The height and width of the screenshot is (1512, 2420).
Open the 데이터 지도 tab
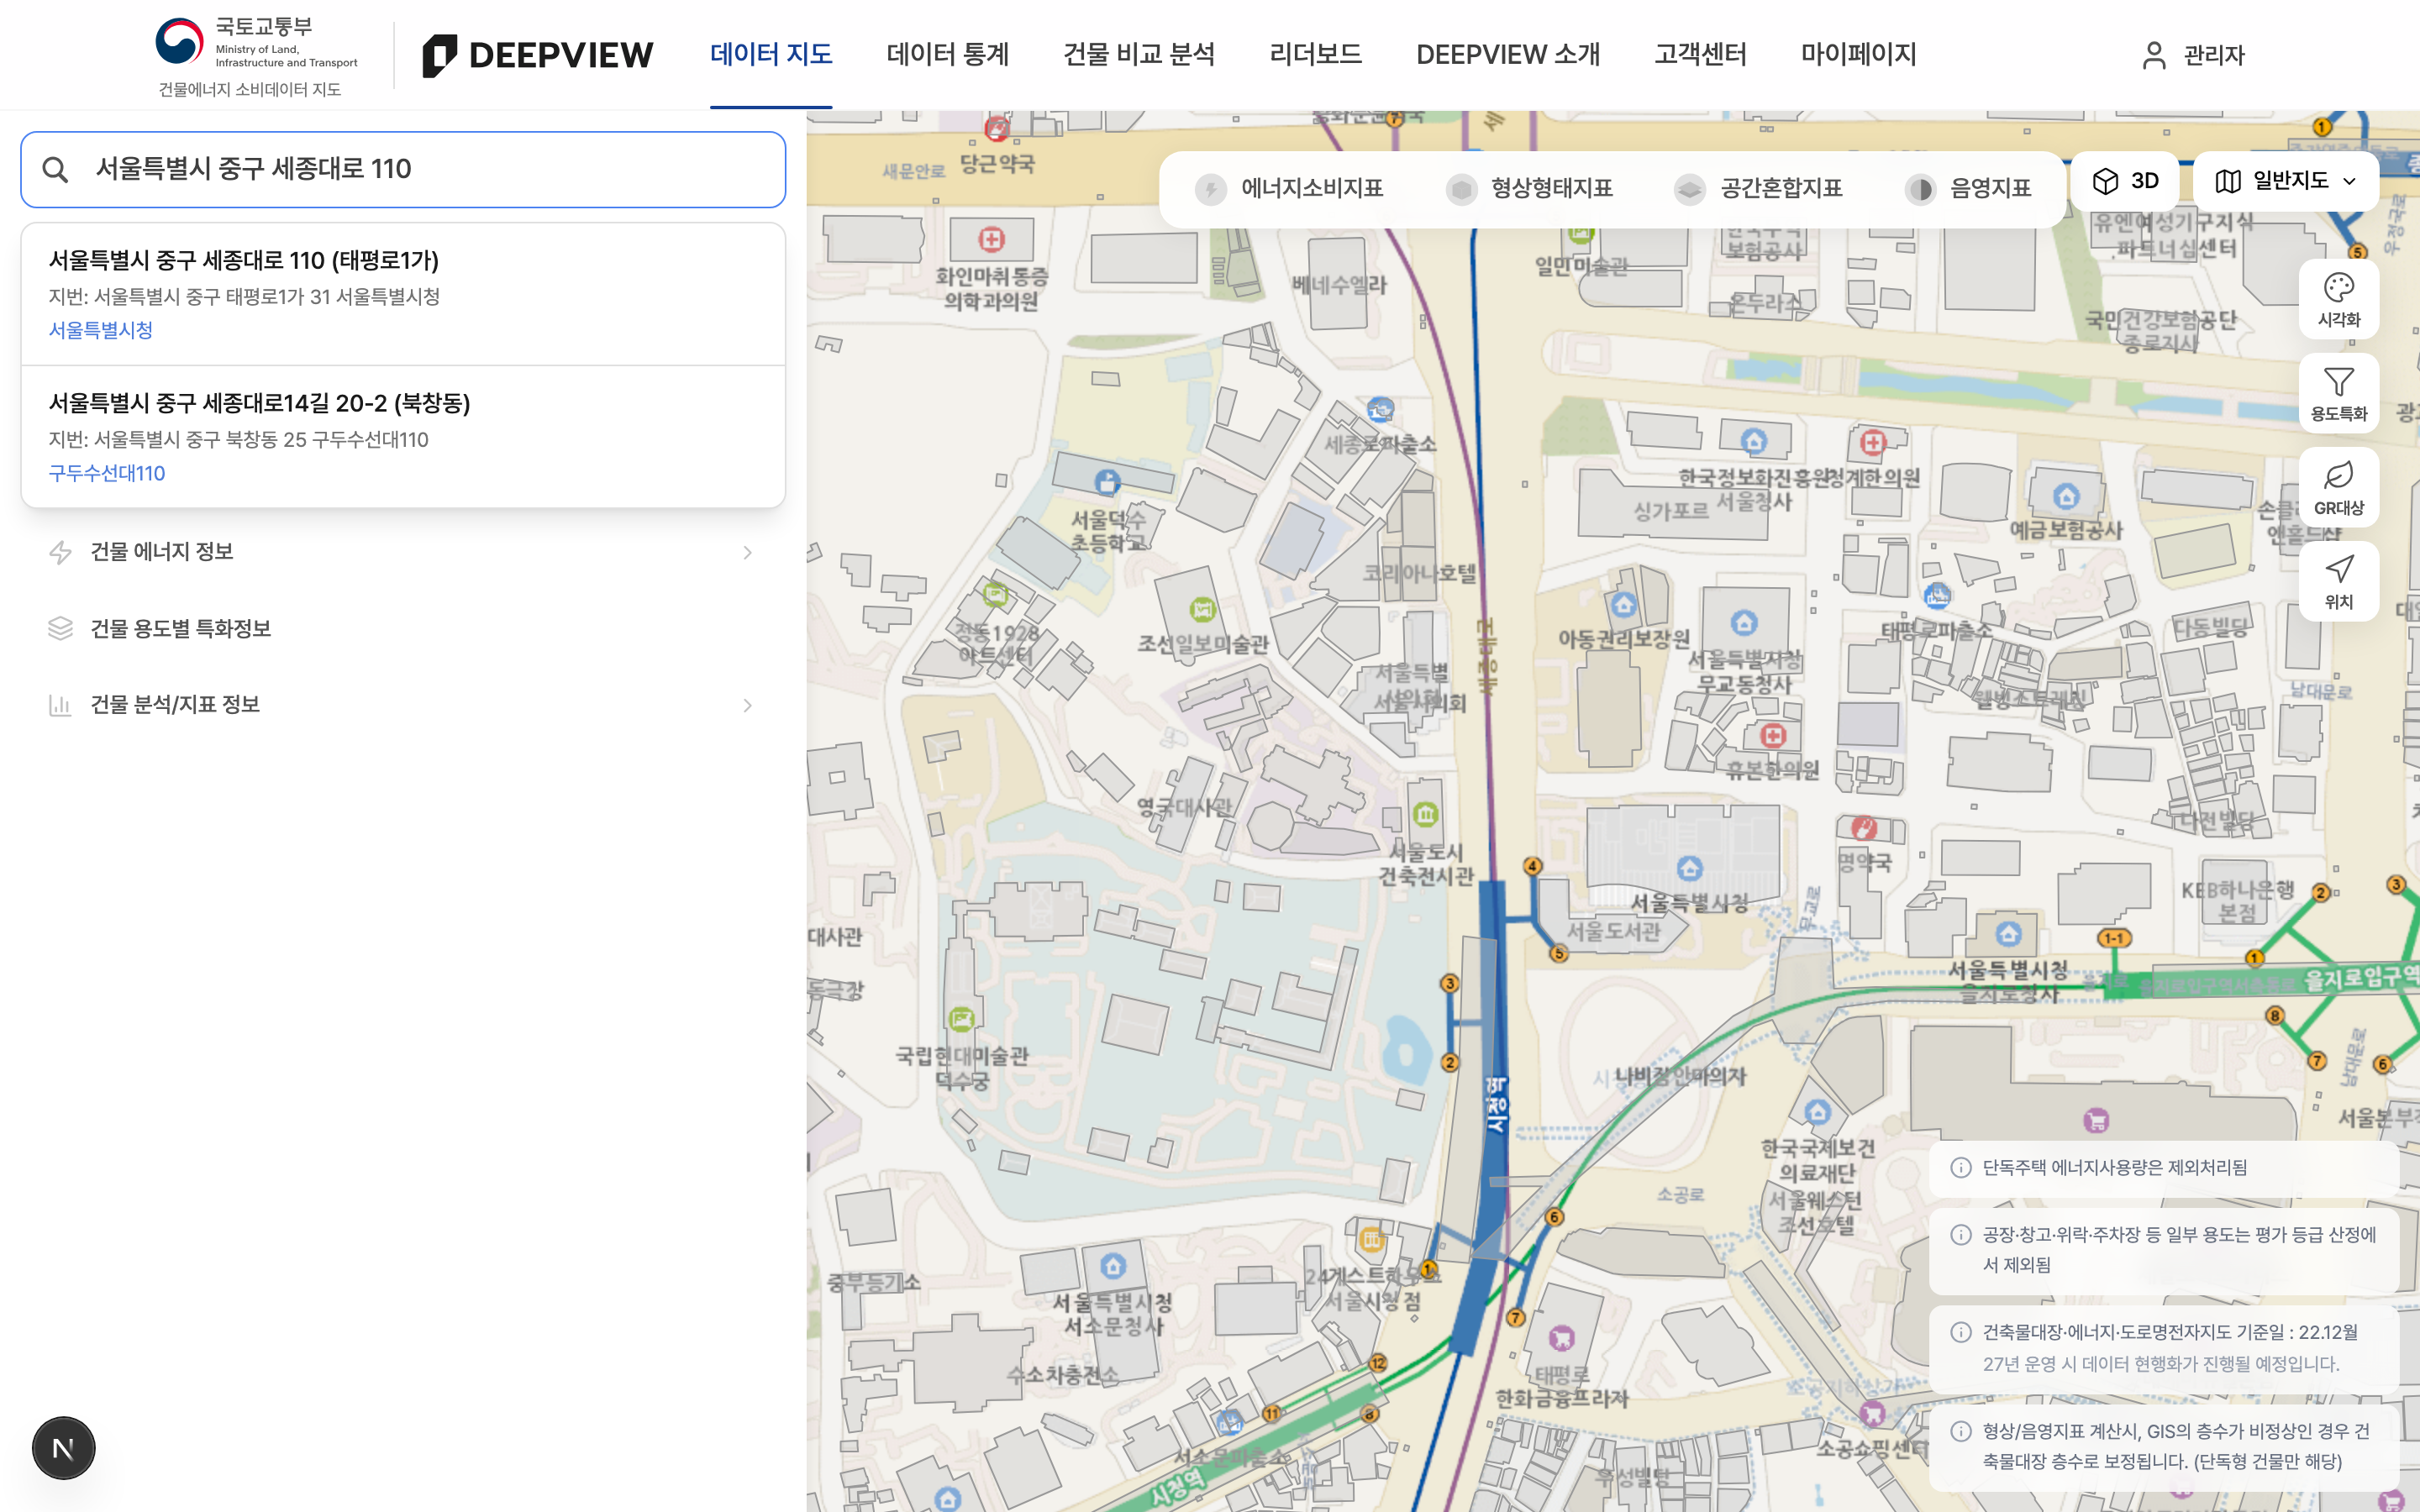click(771, 55)
